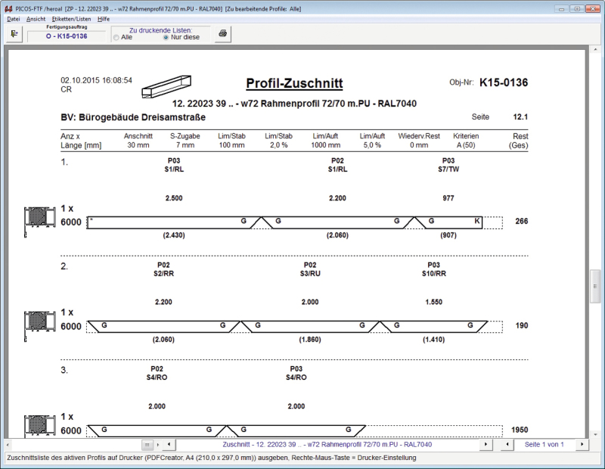Click the horizontal scrollbar thumb at the bottom
Screen dimensions: 605x469
[x=147, y=444]
